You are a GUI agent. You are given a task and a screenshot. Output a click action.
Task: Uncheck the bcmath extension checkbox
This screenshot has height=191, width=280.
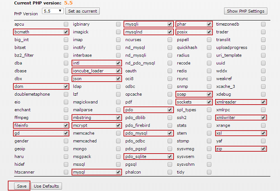coord(65,32)
